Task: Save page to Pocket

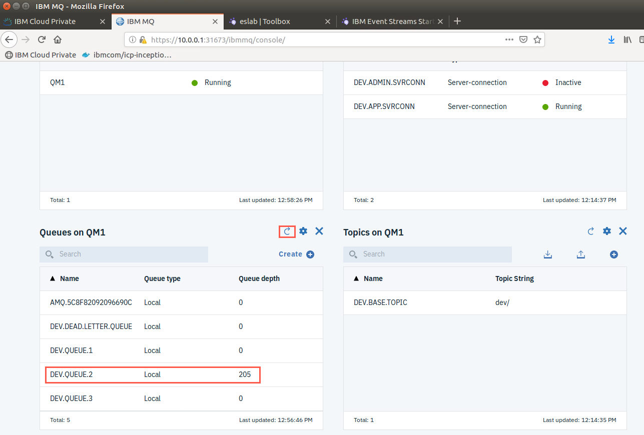Action: pos(523,39)
